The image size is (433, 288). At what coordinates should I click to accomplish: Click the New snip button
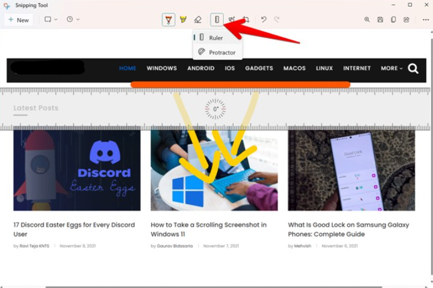19,20
